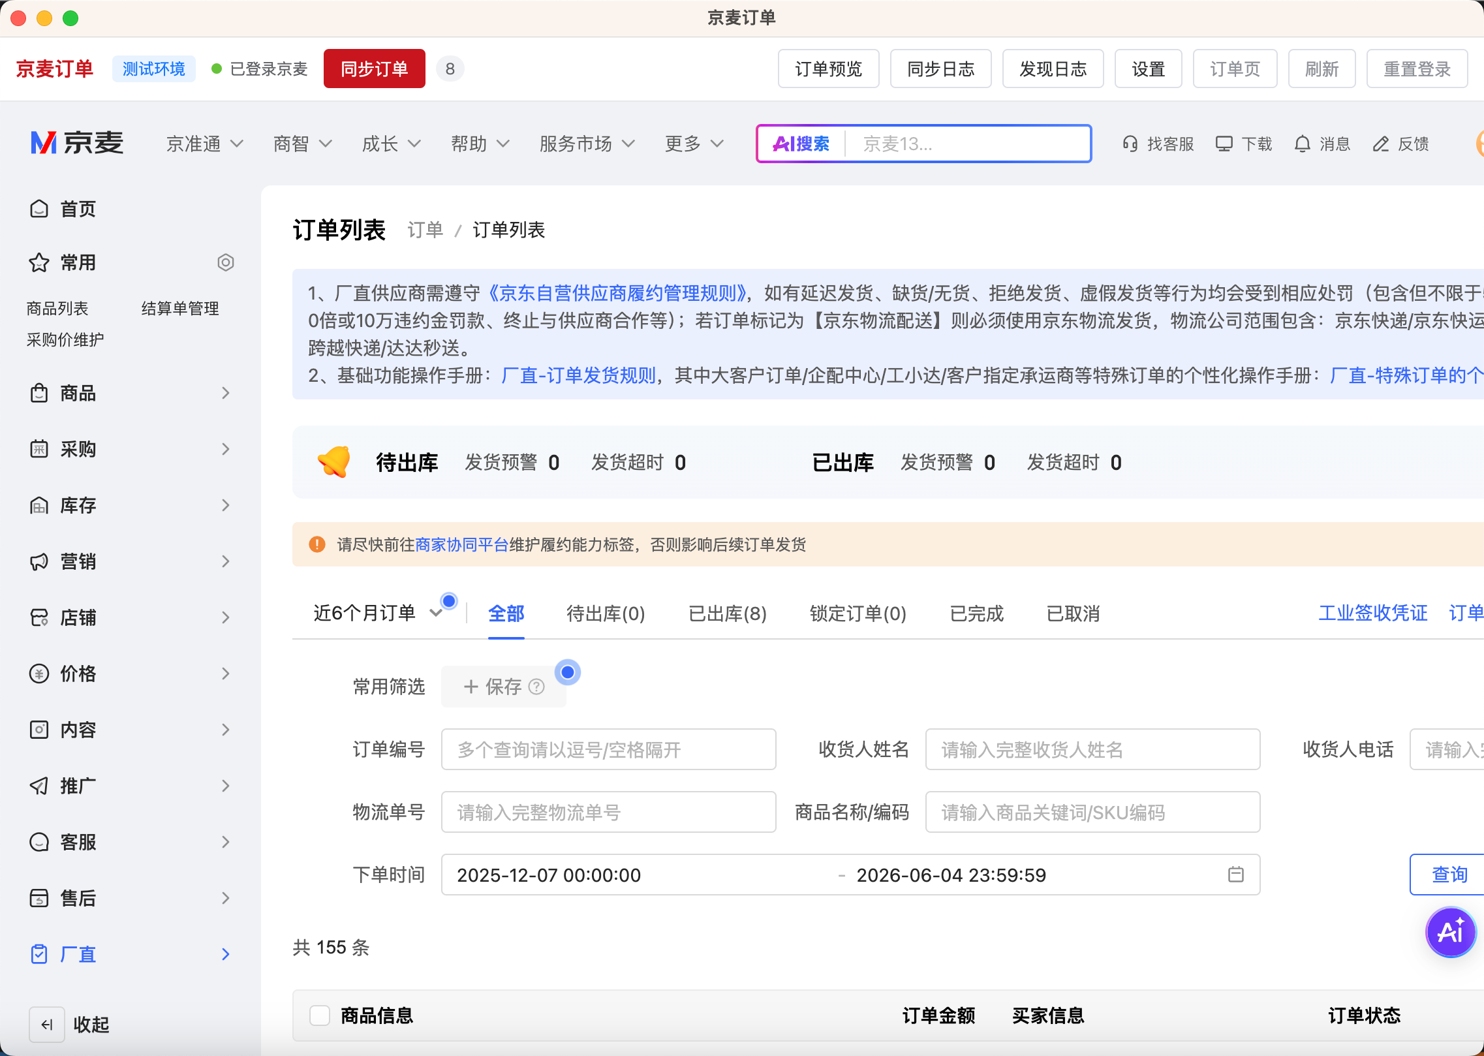Click the help question mark beside 保存
This screenshot has height=1056, width=1484.
coord(536,687)
